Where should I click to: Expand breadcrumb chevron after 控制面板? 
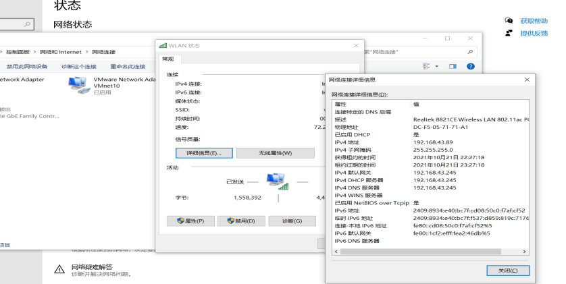coord(35,52)
